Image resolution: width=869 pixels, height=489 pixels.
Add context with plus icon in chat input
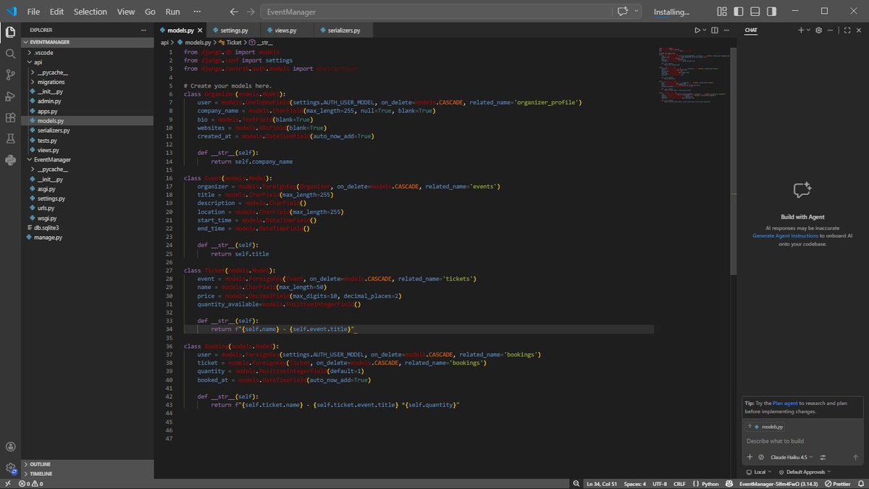(751, 457)
